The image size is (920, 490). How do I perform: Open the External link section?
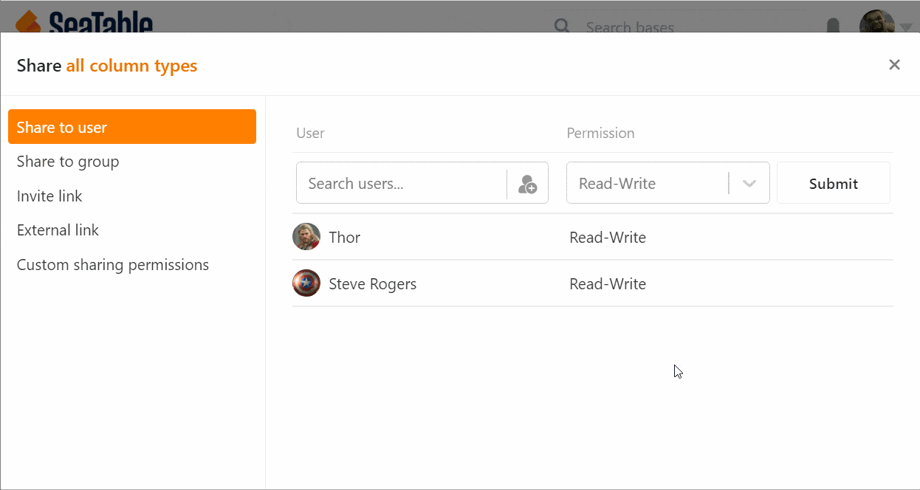[58, 230]
